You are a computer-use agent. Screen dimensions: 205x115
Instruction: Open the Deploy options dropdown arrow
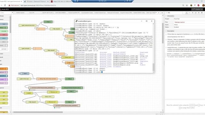pyautogui.click(x=202, y=9)
